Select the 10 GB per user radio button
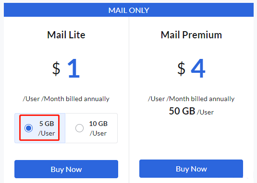Image resolution: width=257 pixels, height=183 pixels. point(79,128)
